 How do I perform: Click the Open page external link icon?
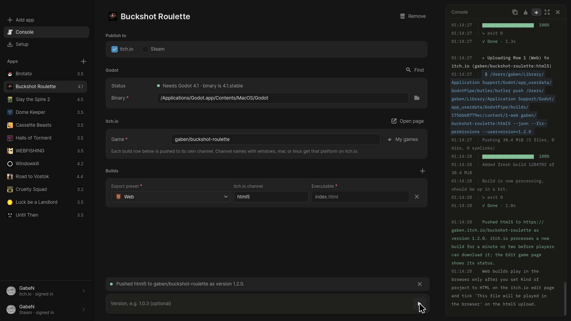point(394,121)
